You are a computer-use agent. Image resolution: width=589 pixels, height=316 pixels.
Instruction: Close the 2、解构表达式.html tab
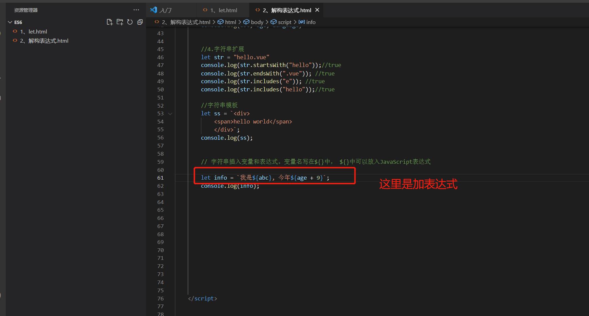point(317,10)
